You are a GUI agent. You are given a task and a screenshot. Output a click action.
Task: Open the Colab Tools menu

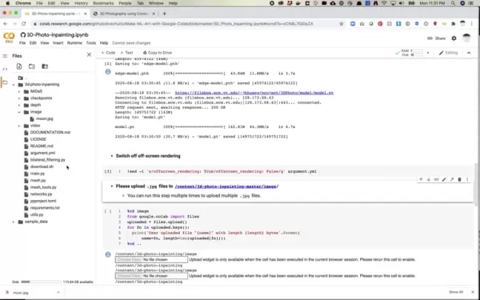click(x=91, y=43)
